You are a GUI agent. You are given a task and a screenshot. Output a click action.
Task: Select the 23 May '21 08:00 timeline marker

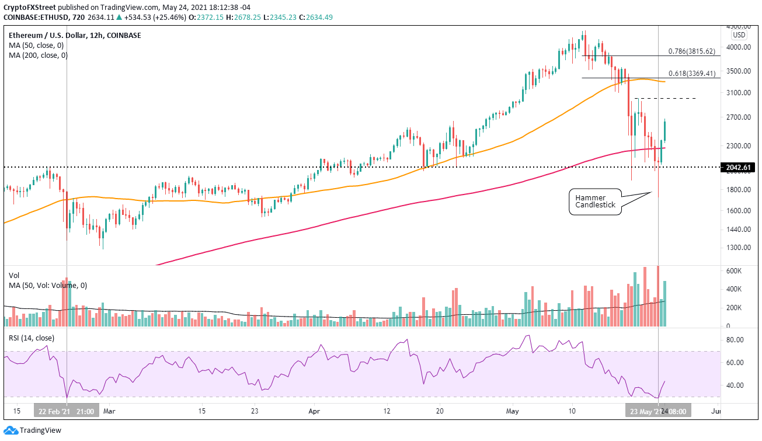(x=657, y=411)
